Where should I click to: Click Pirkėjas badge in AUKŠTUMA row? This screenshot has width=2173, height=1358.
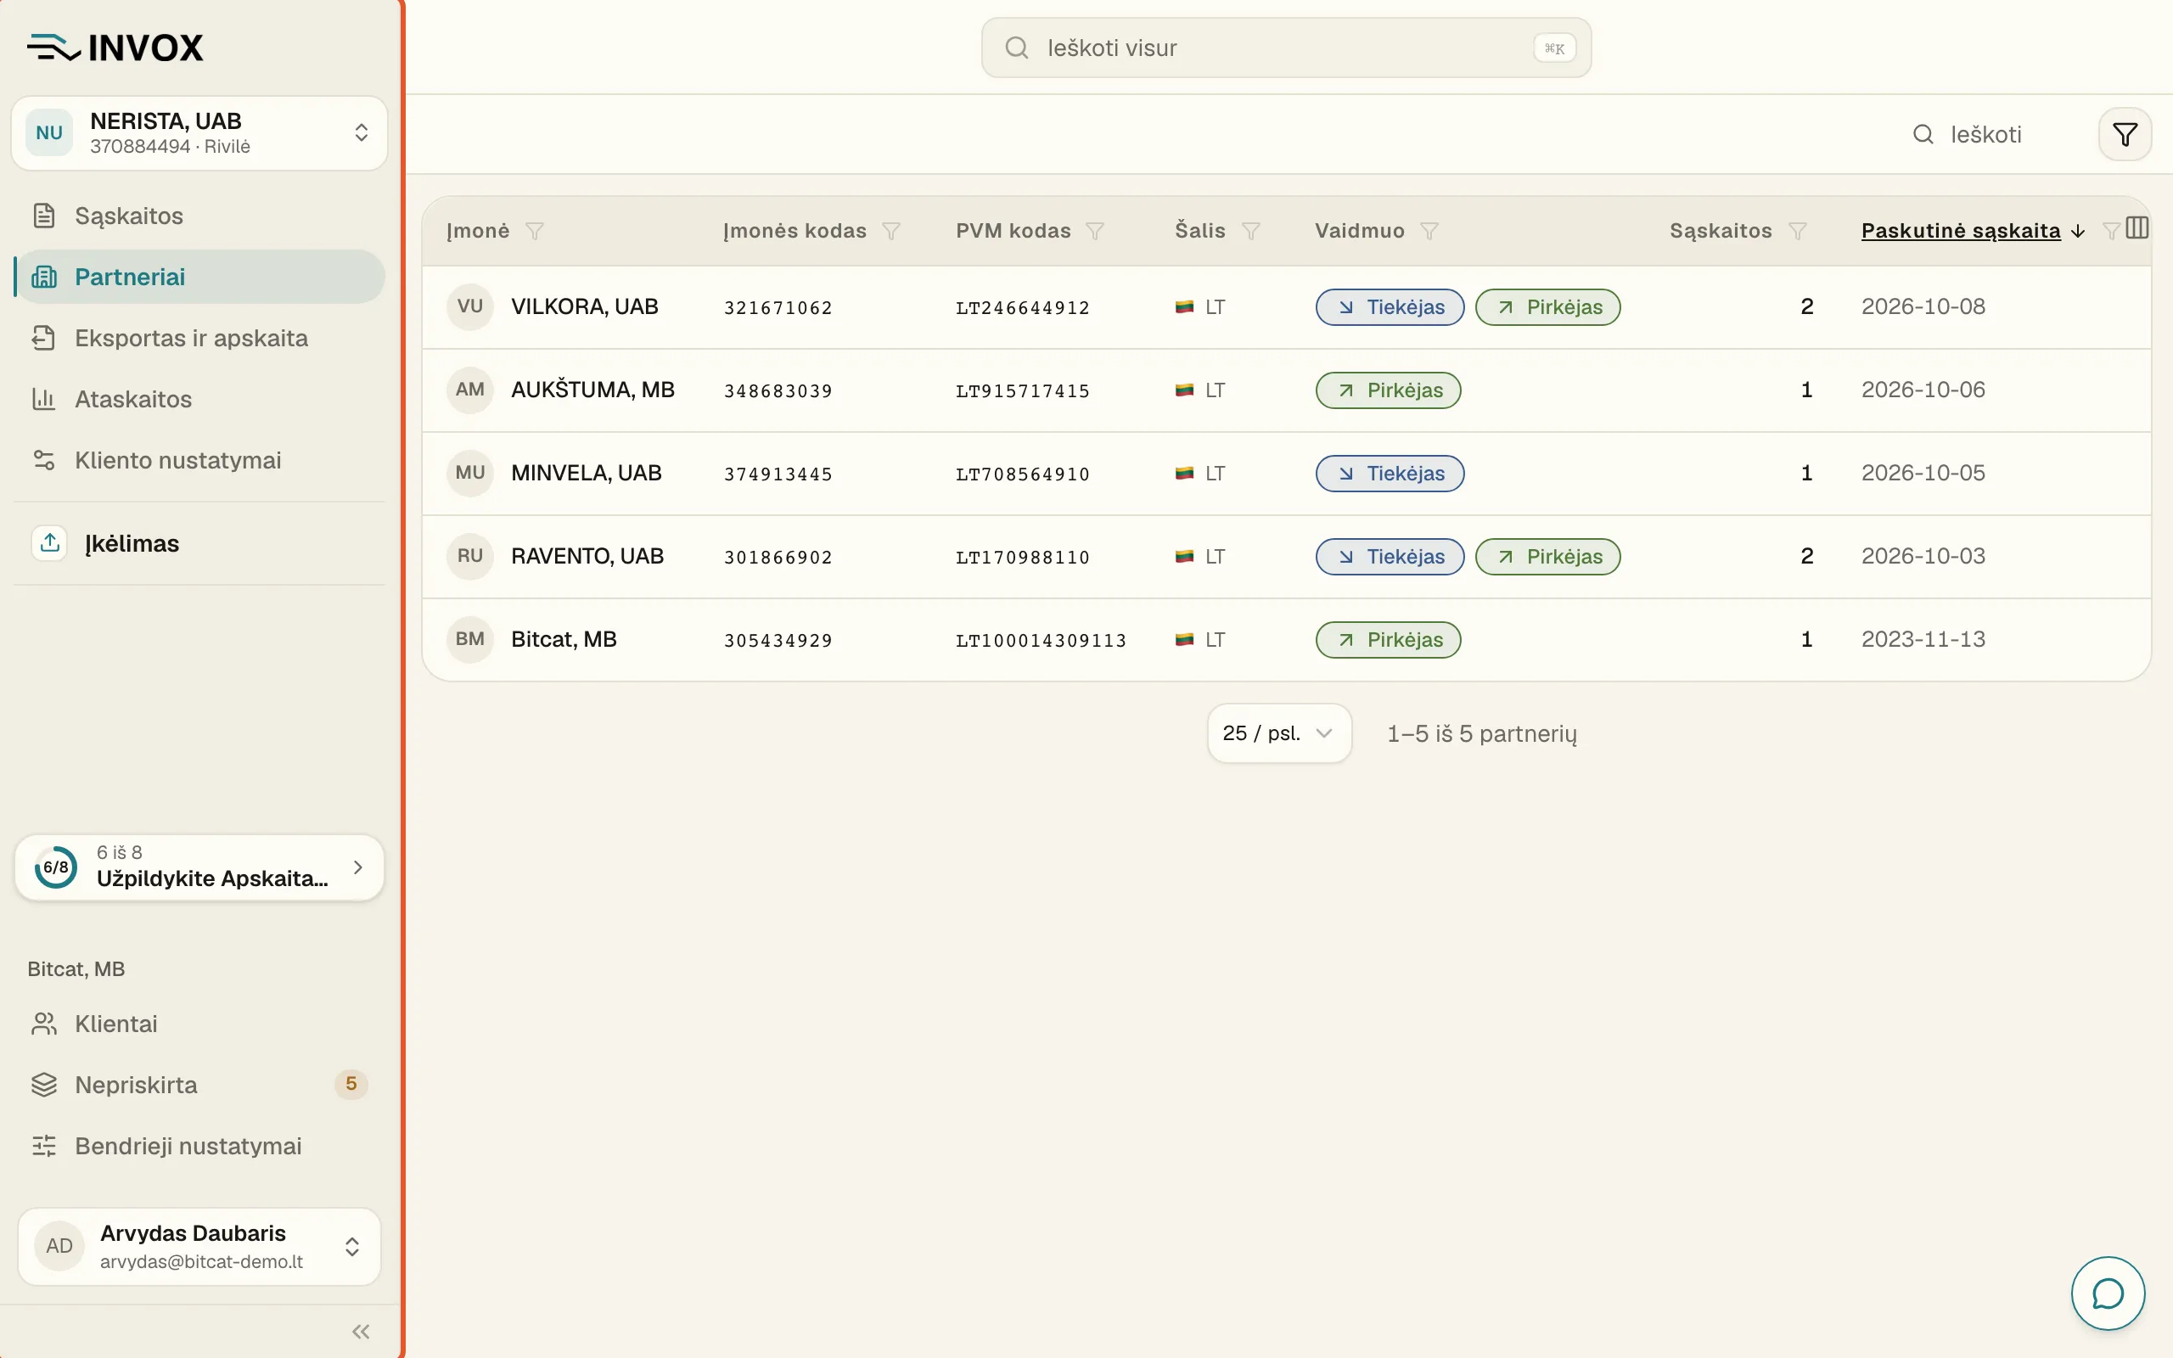[x=1388, y=390]
